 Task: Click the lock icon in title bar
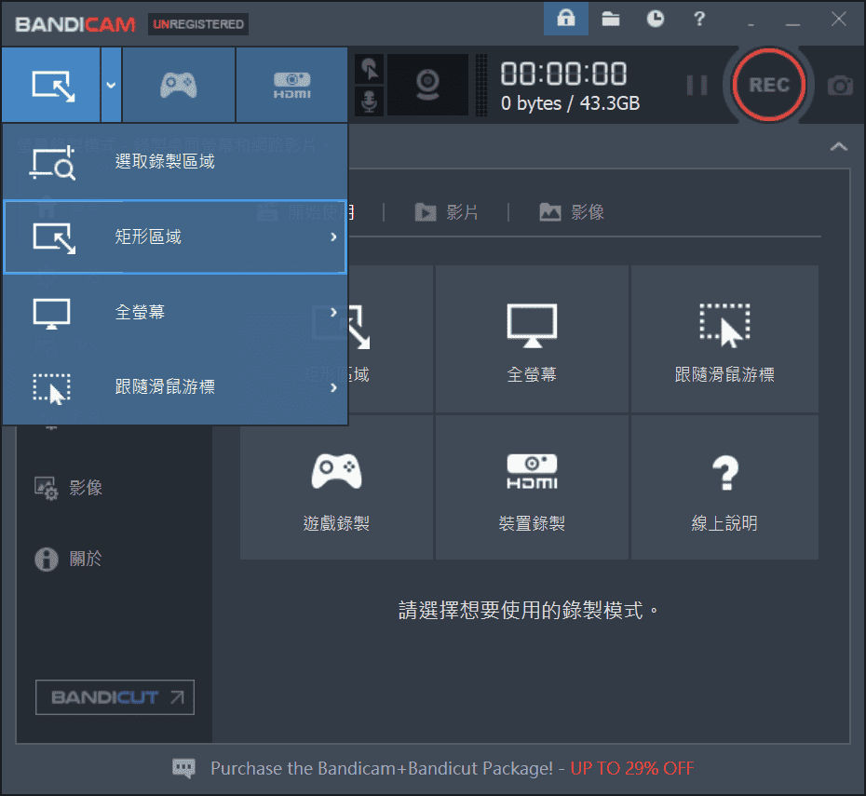[565, 19]
